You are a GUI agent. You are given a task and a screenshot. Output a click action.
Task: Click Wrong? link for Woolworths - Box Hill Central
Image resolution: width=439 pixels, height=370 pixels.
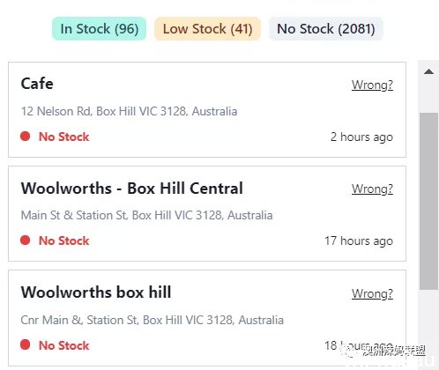point(372,189)
